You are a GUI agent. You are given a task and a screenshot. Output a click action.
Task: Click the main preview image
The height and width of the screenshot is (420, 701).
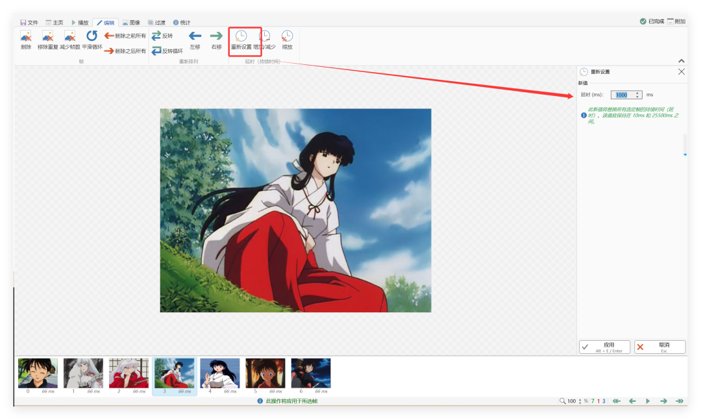point(295,210)
